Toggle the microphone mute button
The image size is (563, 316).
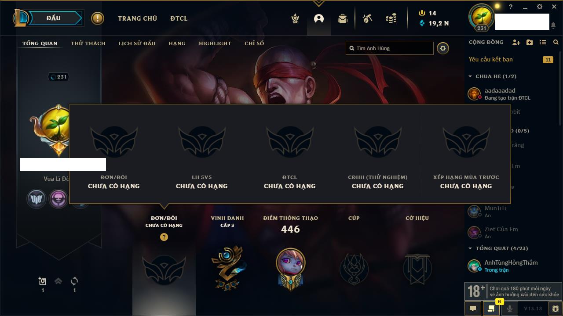tap(509, 309)
